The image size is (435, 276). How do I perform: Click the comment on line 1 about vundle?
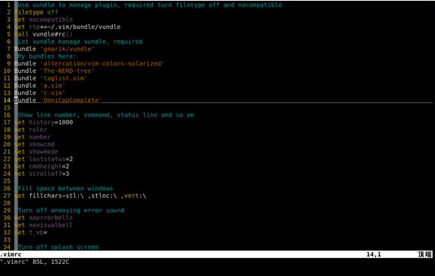point(148,5)
